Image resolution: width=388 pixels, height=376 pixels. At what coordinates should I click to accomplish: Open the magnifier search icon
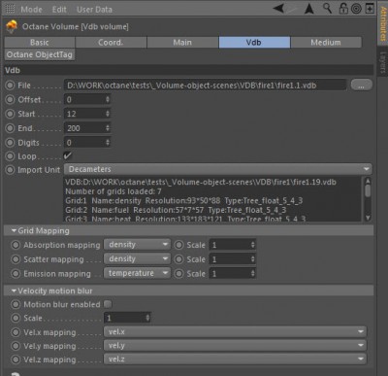327,9
